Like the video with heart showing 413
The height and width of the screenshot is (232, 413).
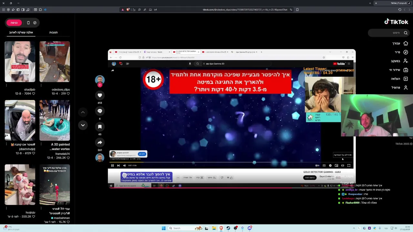(100, 95)
